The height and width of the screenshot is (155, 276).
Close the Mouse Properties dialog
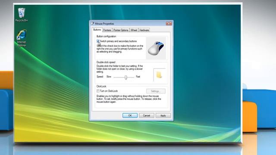point(169,24)
